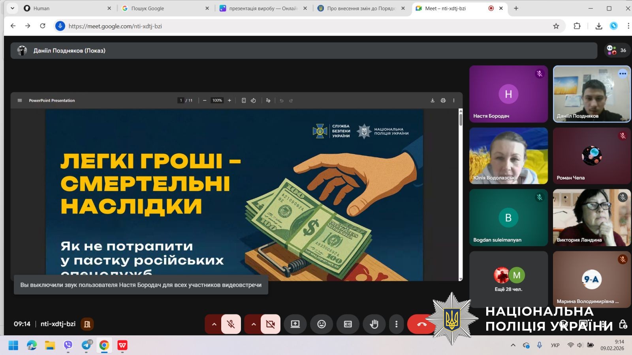Toggle fit-to-page view in the viewer
Viewport: 632px width, 355px height.
(243, 100)
